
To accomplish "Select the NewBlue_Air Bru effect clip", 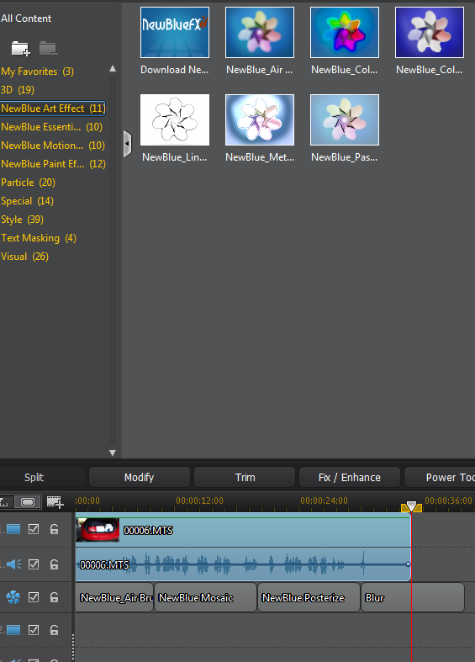I will click(114, 597).
